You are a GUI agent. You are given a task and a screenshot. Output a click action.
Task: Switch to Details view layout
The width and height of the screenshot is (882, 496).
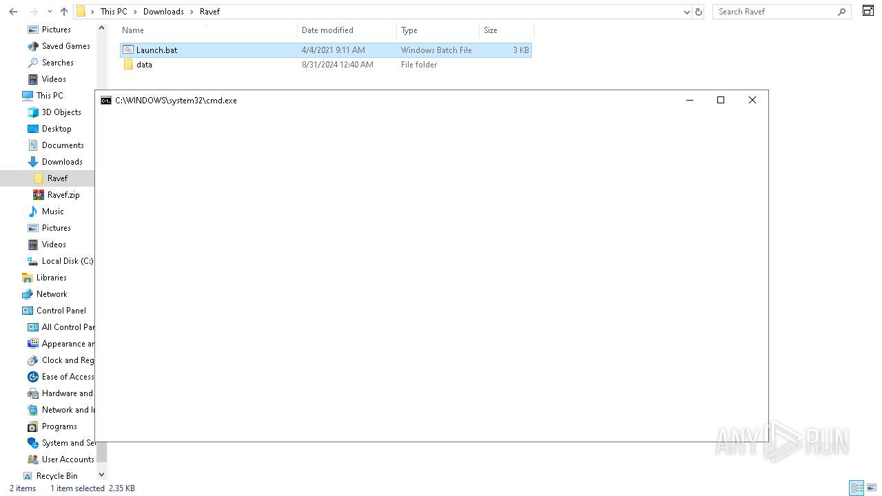(857, 488)
